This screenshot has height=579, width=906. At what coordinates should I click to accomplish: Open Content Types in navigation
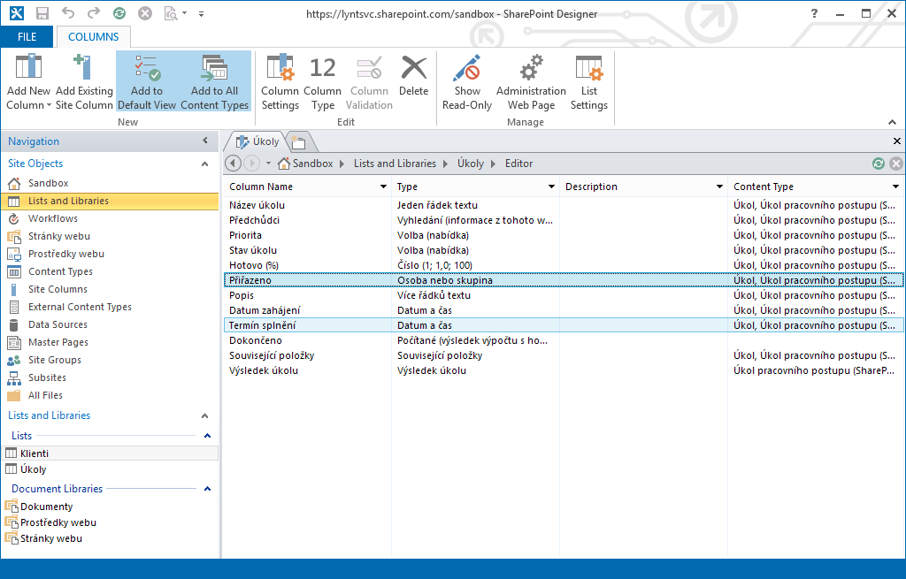[x=110, y=271]
